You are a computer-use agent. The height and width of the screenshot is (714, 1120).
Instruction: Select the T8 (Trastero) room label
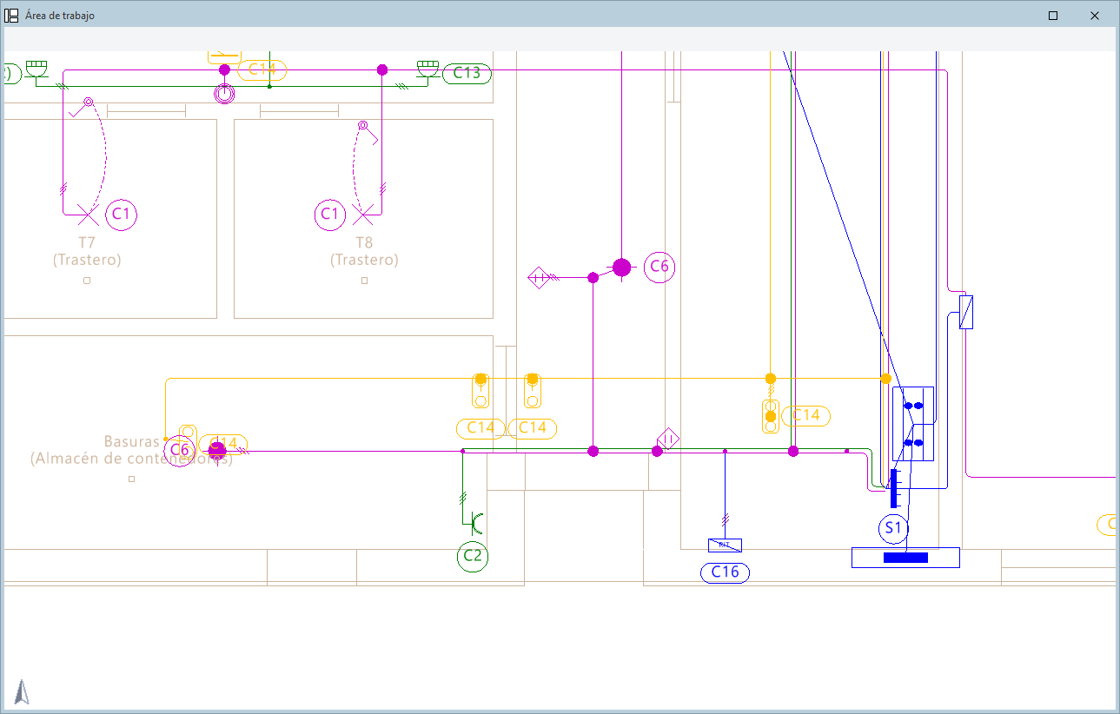pos(364,251)
